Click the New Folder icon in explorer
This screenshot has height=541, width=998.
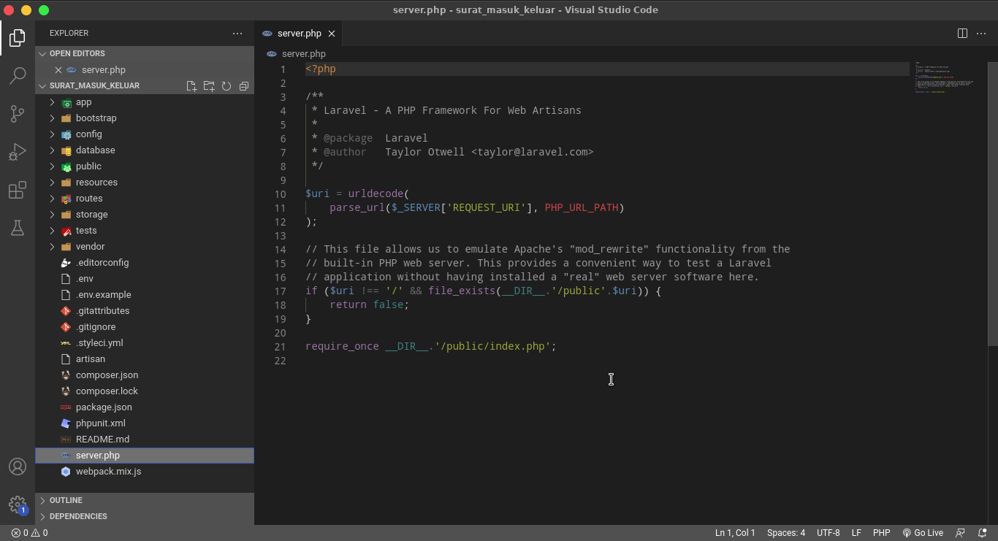coord(209,86)
